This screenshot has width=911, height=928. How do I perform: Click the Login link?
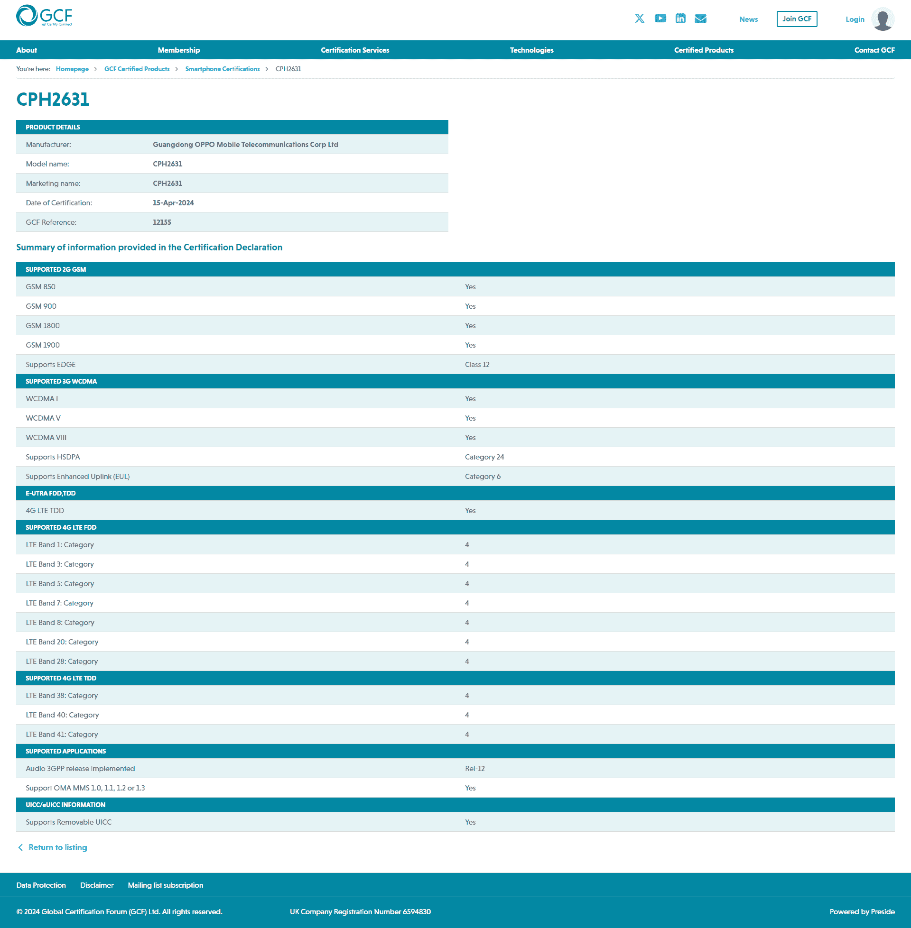[x=855, y=19]
